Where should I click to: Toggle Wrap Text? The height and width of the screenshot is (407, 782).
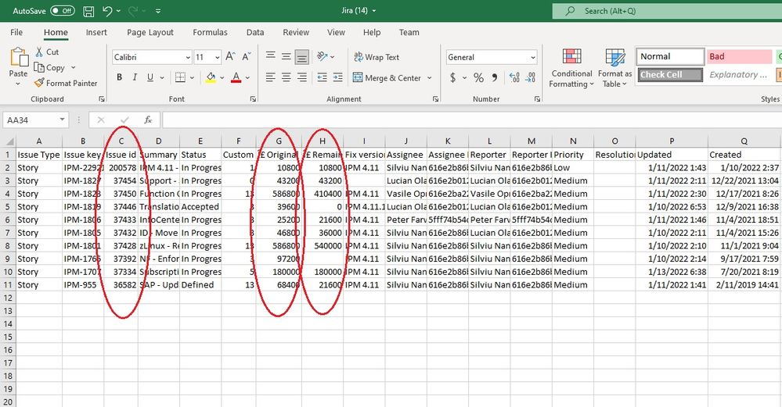click(377, 57)
